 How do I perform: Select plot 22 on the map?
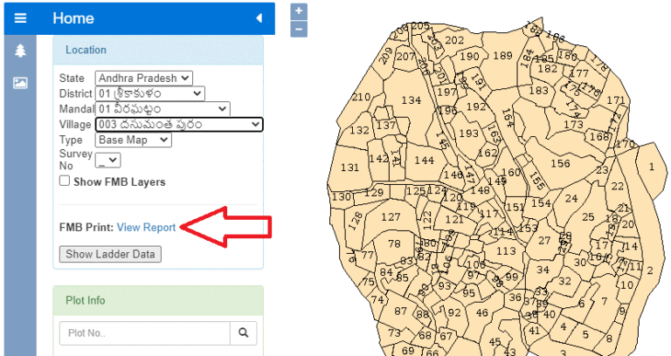[x=618, y=187]
